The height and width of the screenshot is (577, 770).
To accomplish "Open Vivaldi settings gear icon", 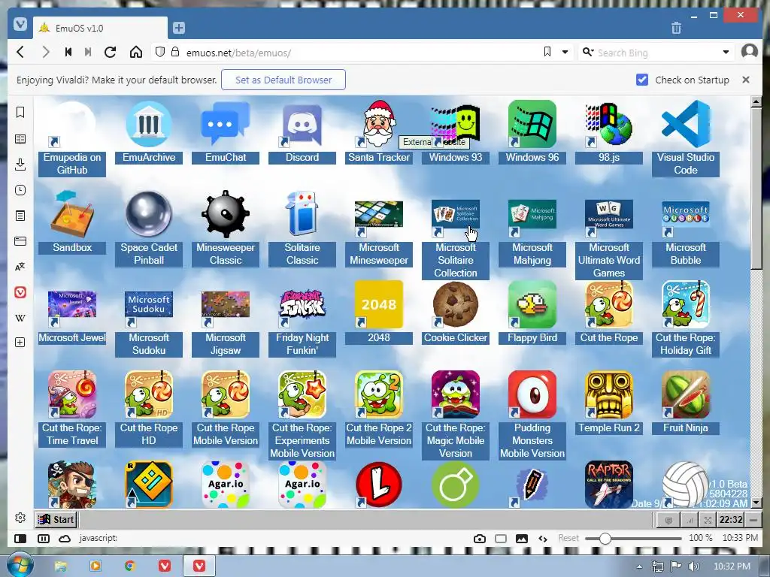I will click(x=20, y=518).
